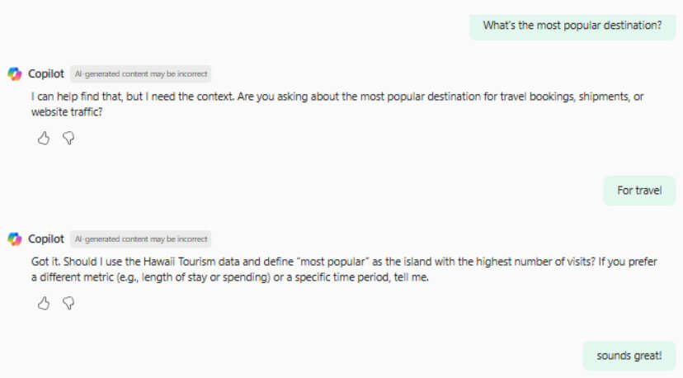The image size is (683, 378).
Task: Like the first Copilot response with thumbs up
Action: click(44, 139)
